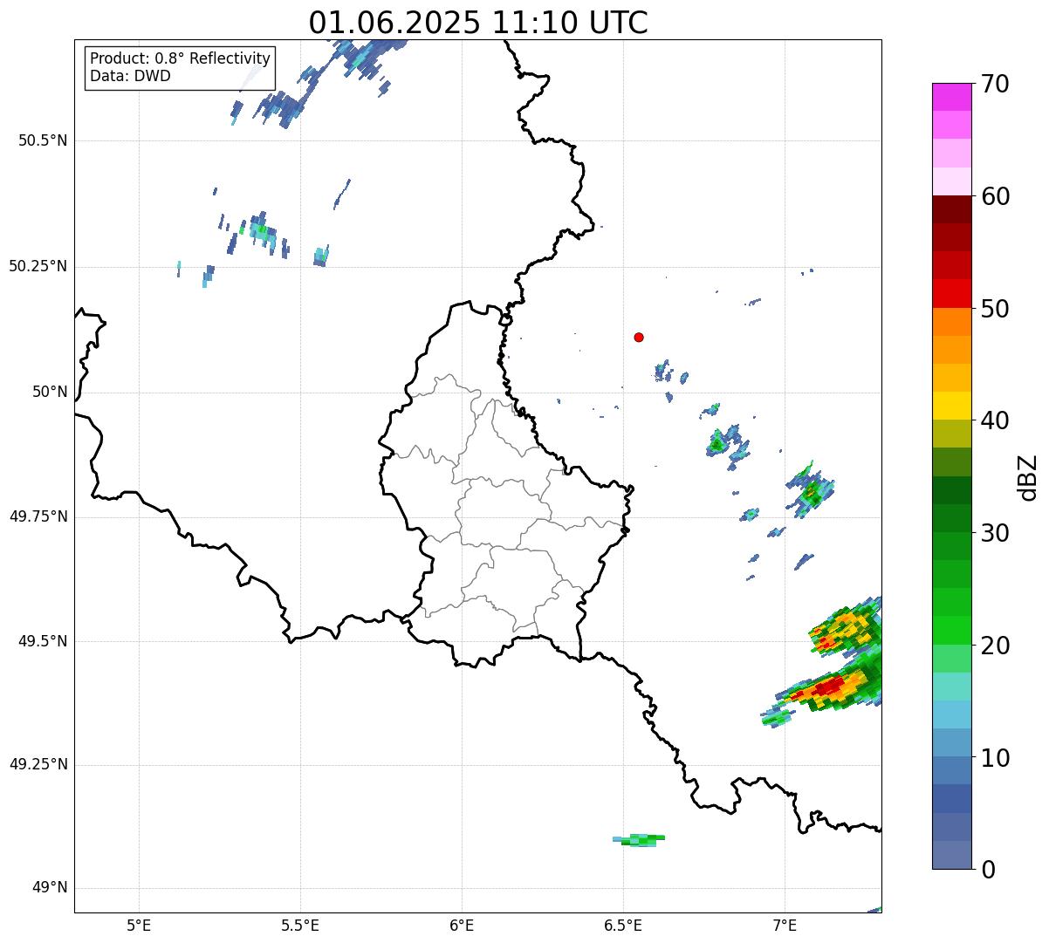Image resolution: width=1049 pixels, height=943 pixels.
Task: Click the 6.5°E longitude label
Action: 623,925
